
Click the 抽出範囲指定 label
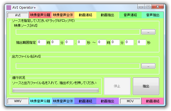26,43
